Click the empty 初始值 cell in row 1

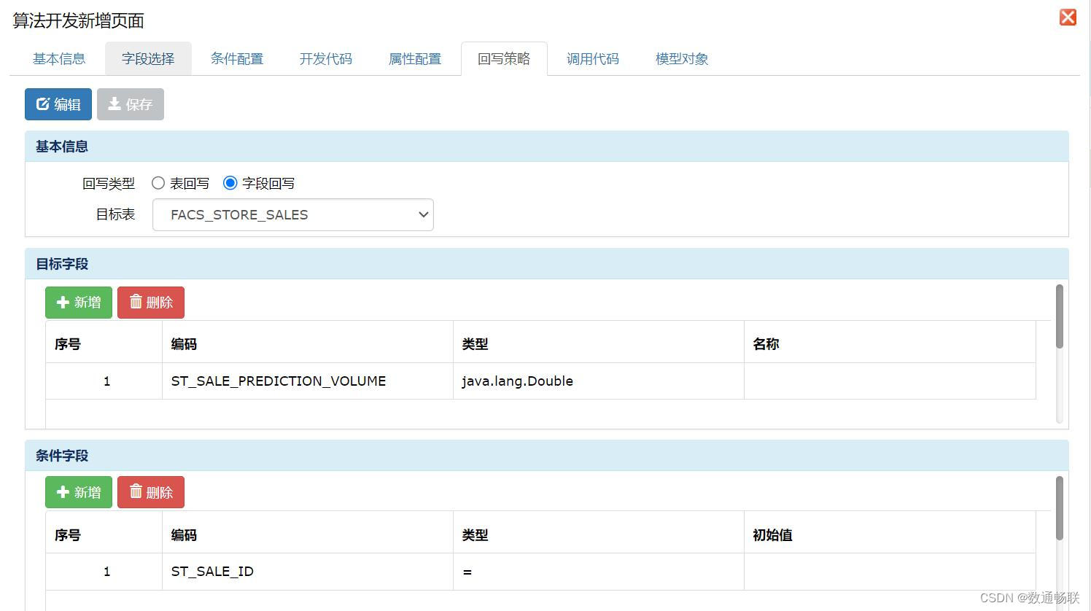click(890, 572)
